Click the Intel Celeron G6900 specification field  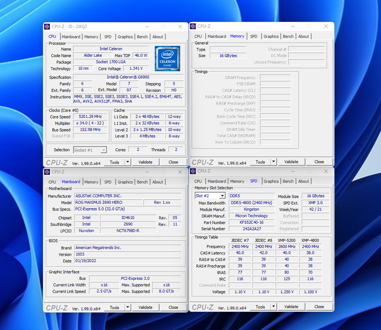click(x=128, y=77)
